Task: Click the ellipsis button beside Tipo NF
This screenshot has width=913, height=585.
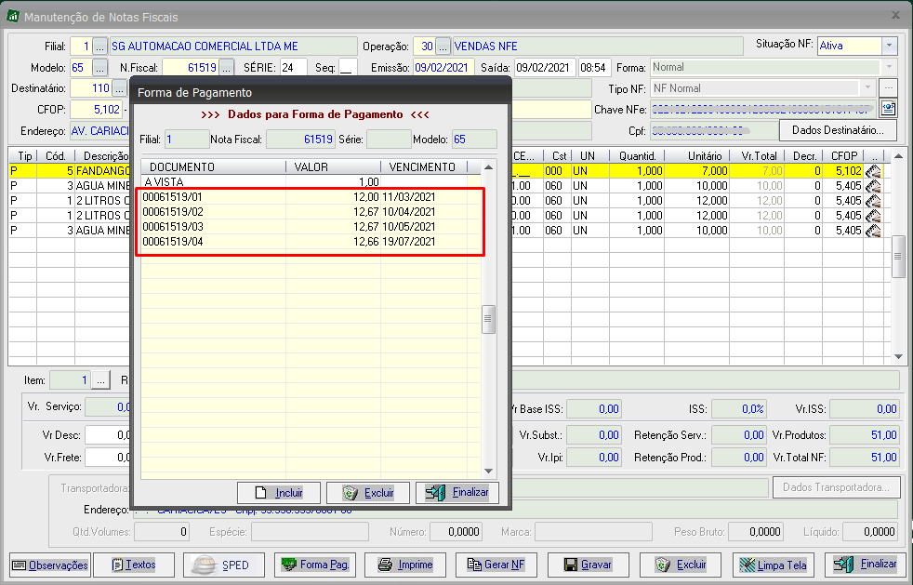Action: (888, 88)
